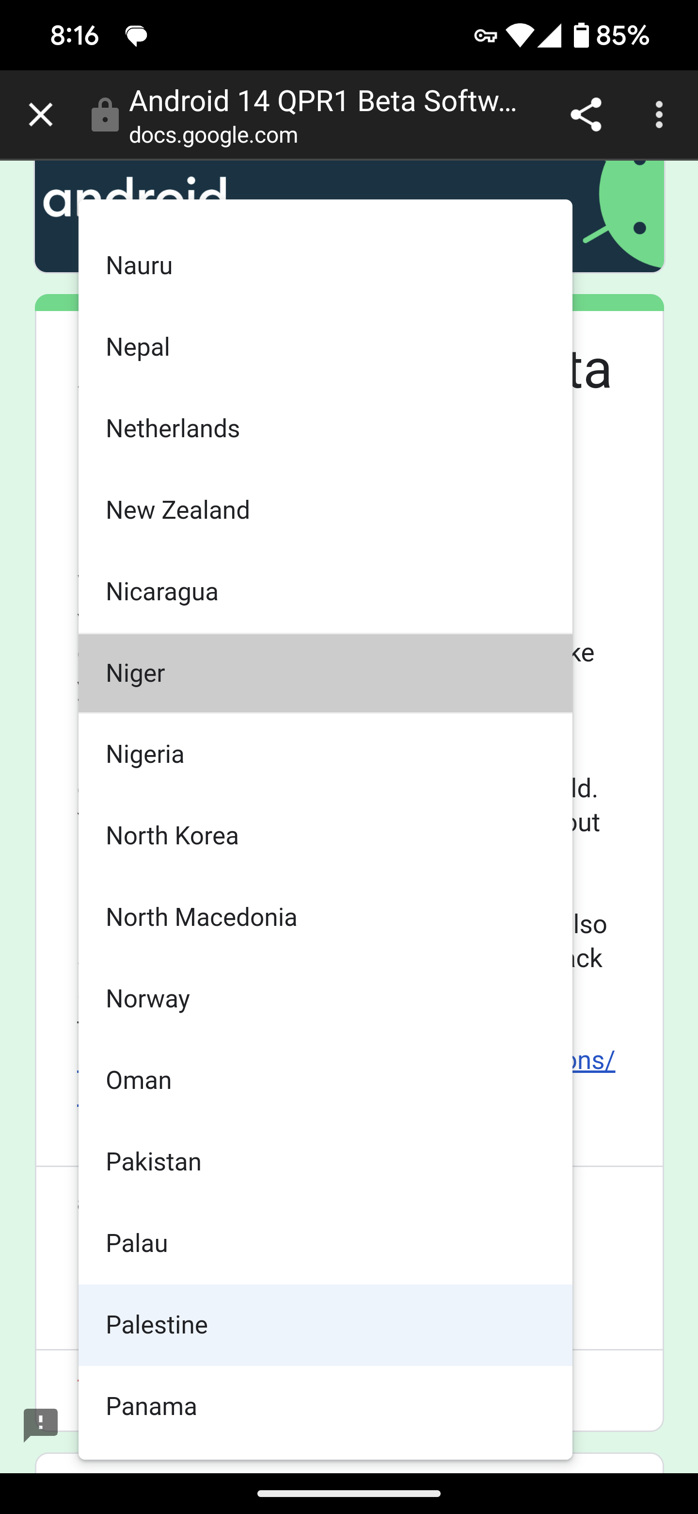Image resolution: width=698 pixels, height=1514 pixels.
Task: Tap the lock icon for site info
Action: click(x=105, y=115)
